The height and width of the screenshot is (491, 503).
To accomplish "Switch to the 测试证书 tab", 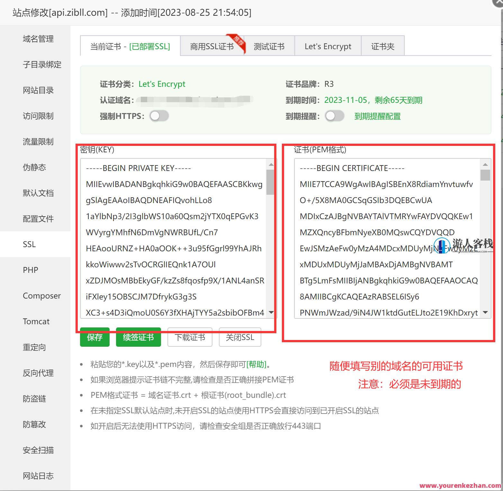I will [269, 46].
